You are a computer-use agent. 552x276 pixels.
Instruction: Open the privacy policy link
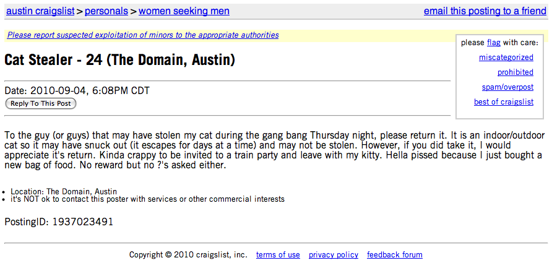[x=334, y=254]
